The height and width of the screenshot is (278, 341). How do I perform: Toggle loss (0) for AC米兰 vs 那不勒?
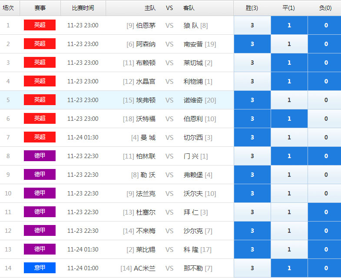[x=324, y=268]
